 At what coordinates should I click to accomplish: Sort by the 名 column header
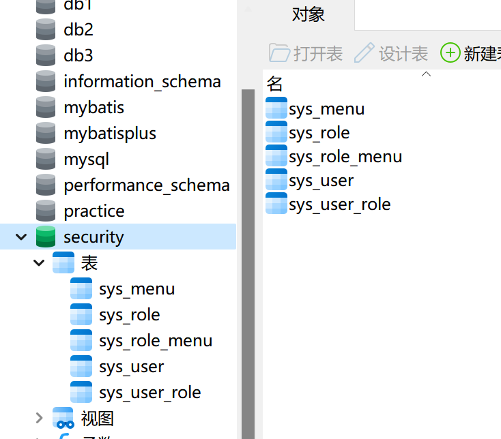[275, 84]
